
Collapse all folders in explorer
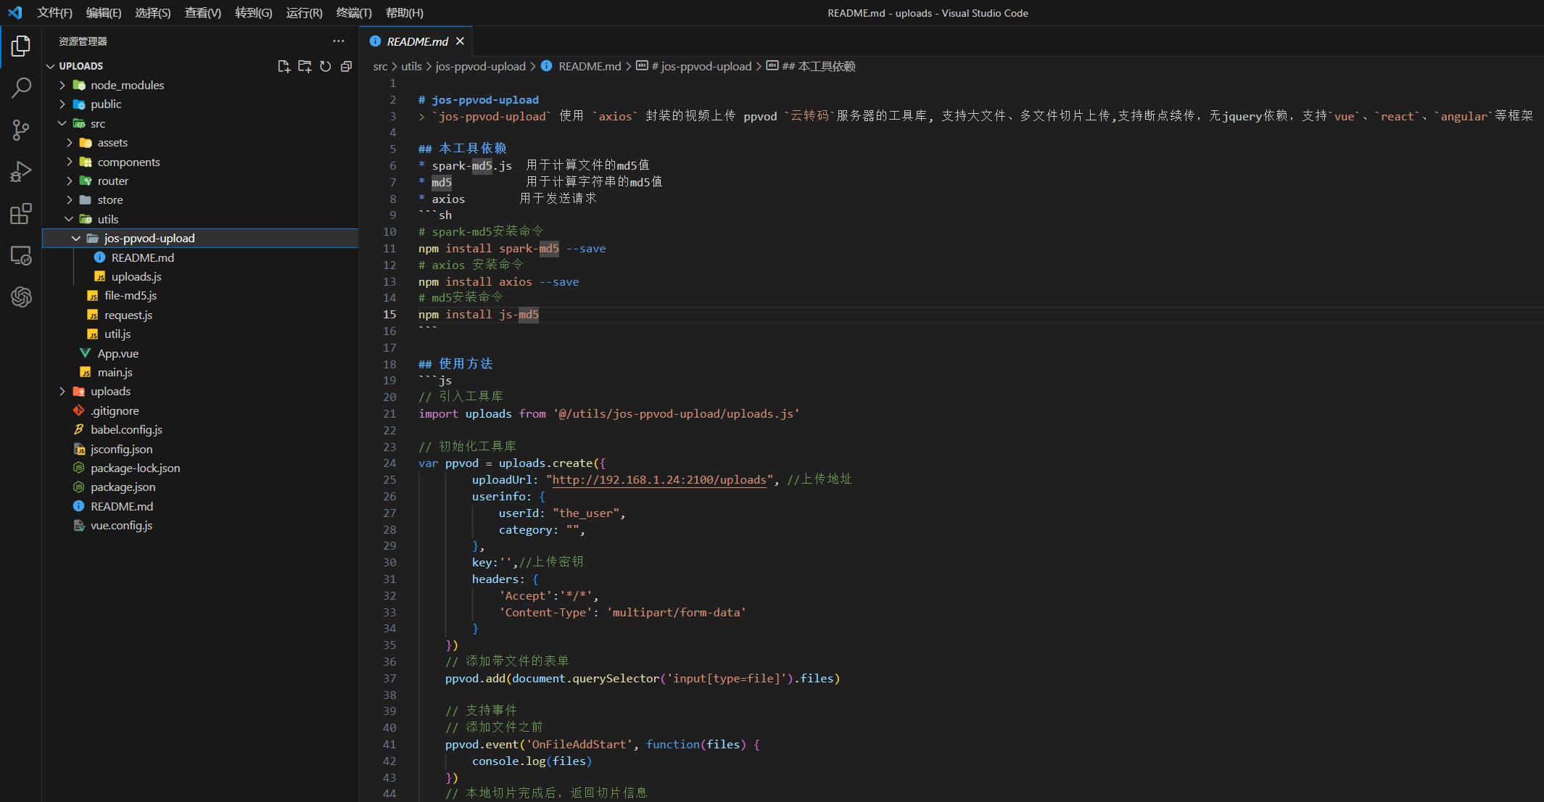tap(346, 66)
